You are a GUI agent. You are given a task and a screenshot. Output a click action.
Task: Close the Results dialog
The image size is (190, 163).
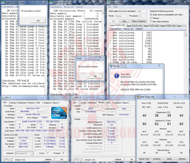[159, 65]
